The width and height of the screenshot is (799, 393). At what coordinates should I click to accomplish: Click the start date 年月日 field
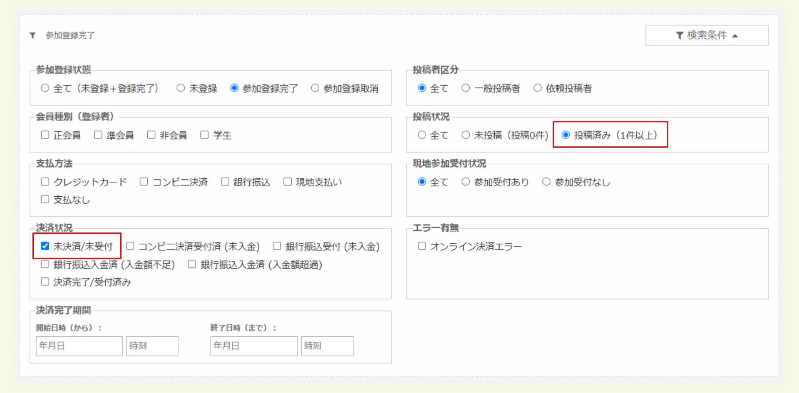[x=79, y=346]
